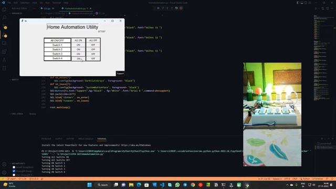The width and height of the screenshot is (336, 189).
Task: Open Microsoft Edge from taskbar
Action: (139, 185)
